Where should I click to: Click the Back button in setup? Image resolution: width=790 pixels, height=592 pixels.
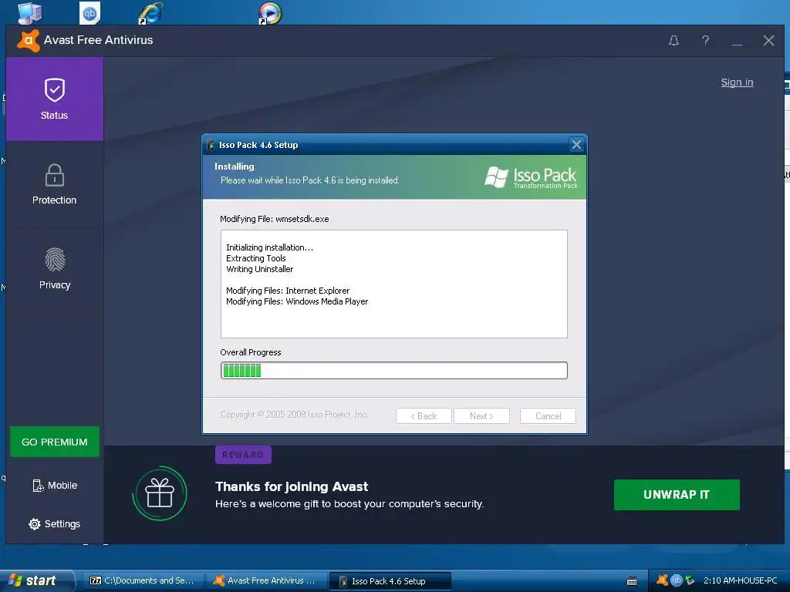coord(424,415)
